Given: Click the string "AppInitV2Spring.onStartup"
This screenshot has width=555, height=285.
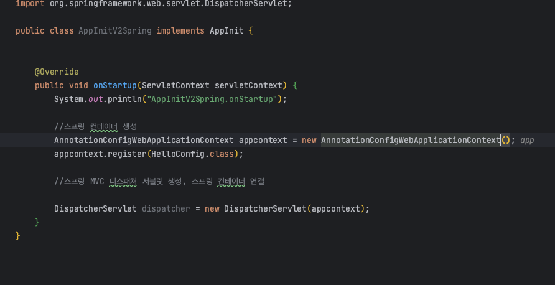Looking at the screenshot, I should (212, 99).
